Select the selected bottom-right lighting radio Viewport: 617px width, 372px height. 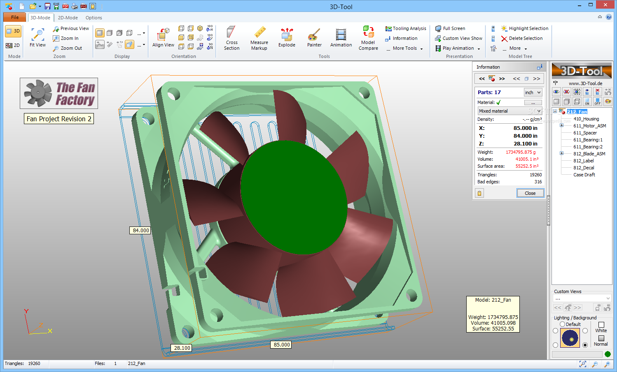point(585,345)
